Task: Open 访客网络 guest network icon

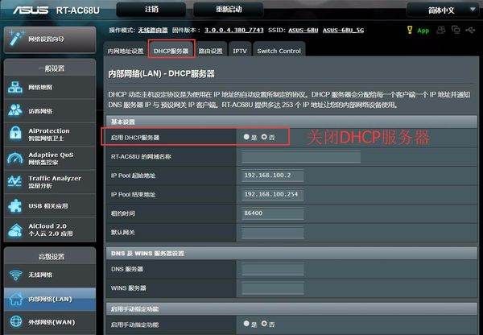Action: (x=15, y=111)
